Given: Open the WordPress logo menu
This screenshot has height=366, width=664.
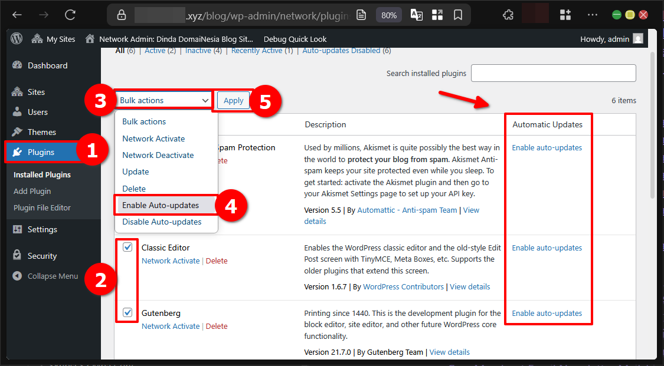Looking at the screenshot, I should pos(16,38).
